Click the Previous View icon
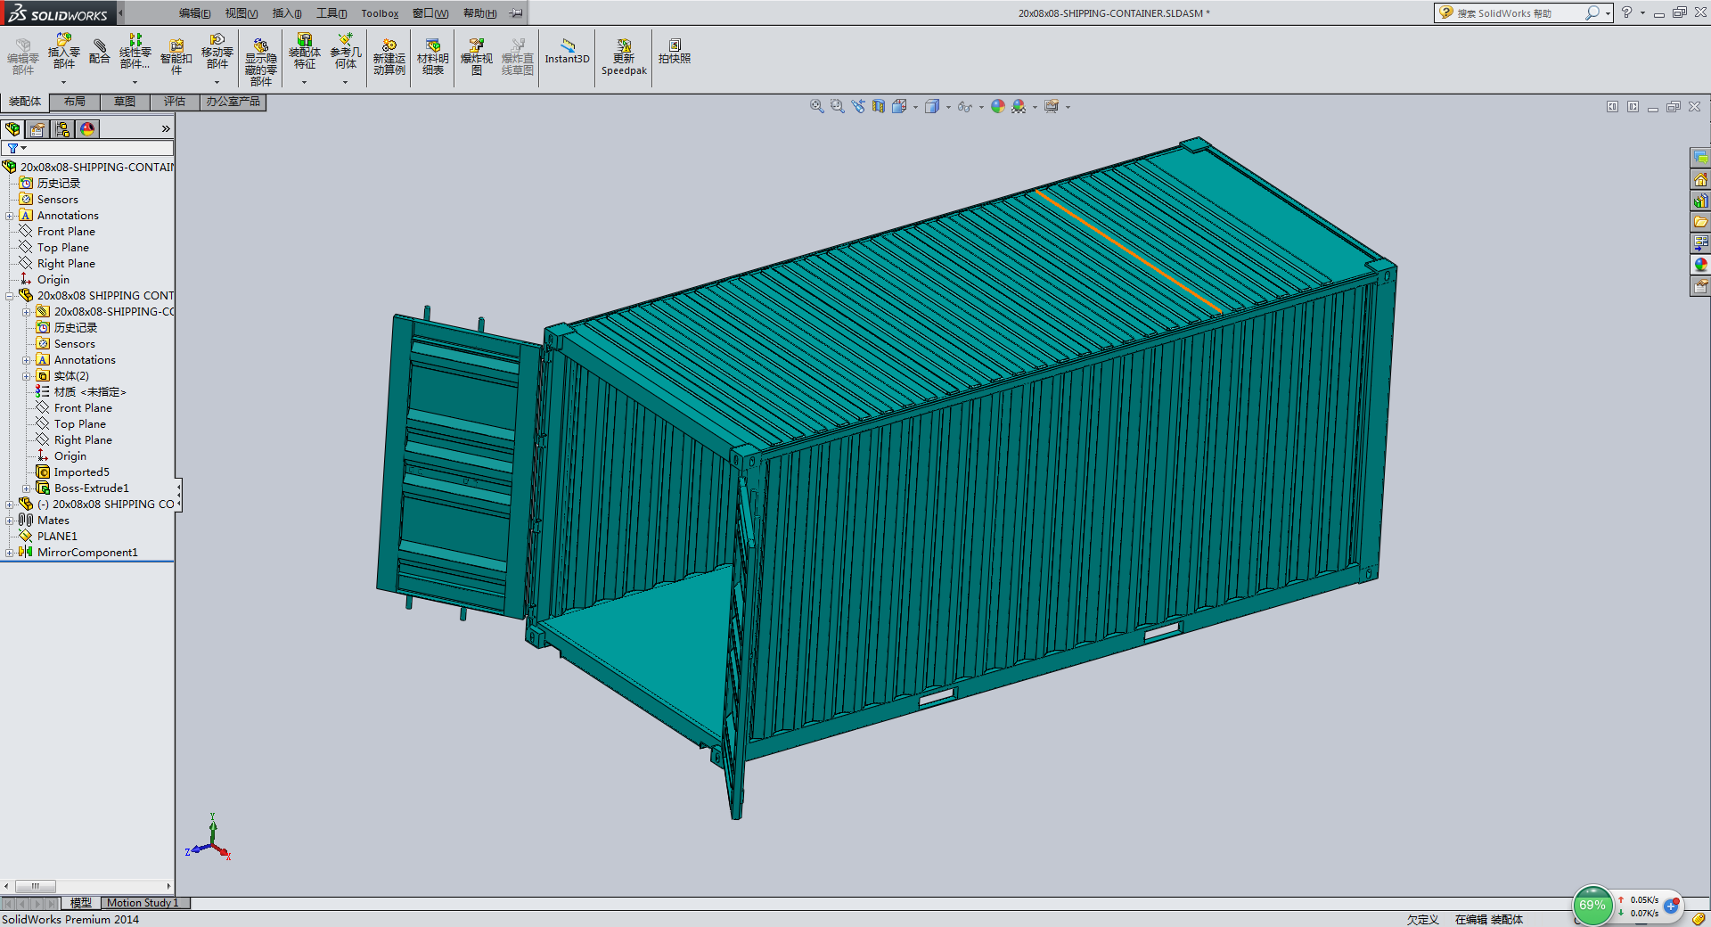Viewport: 1711px width, 927px height. (x=857, y=106)
